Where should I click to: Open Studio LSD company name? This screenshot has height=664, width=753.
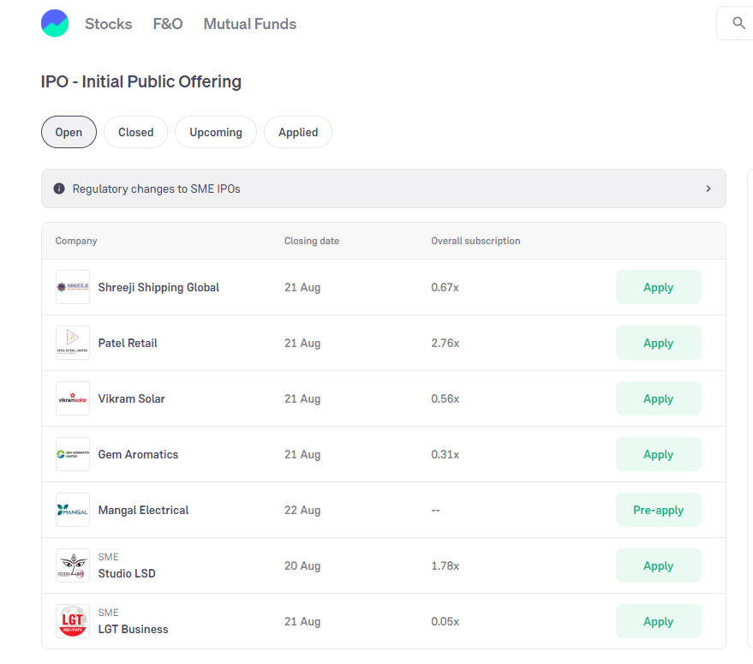127,573
